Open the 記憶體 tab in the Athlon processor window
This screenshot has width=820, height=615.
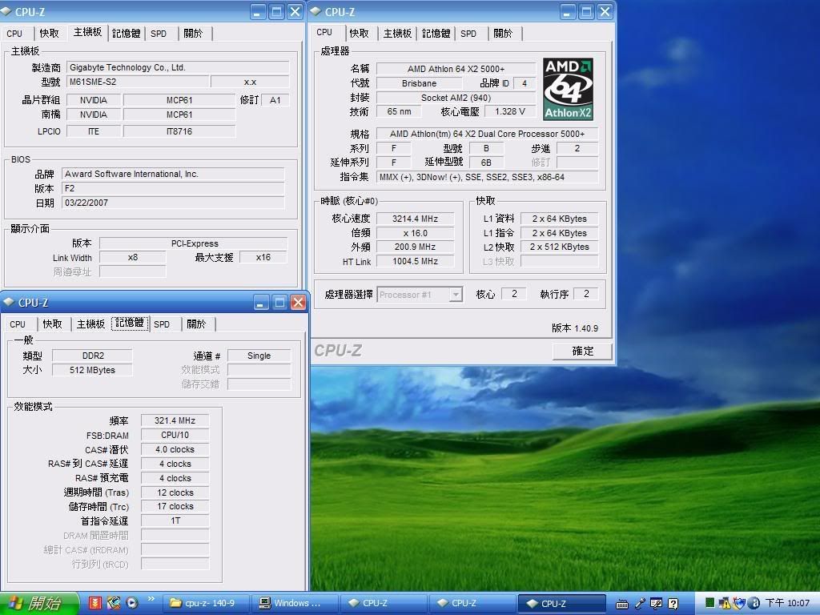click(436, 34)
